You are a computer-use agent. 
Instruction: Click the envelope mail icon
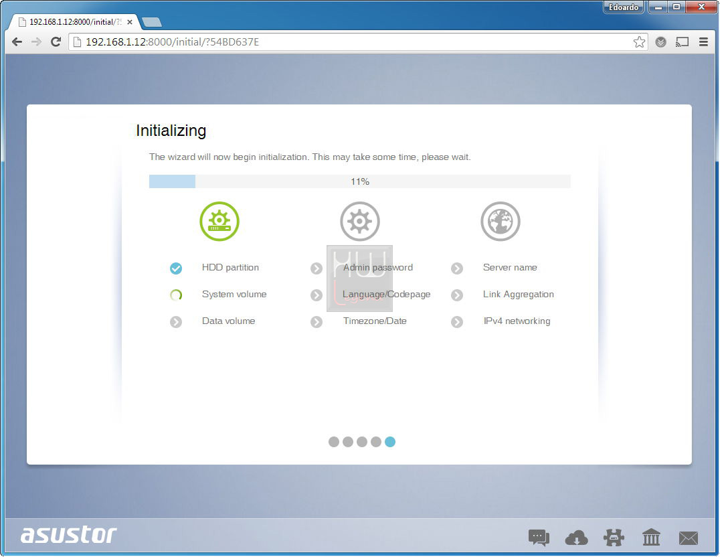[x=689, y=538]
